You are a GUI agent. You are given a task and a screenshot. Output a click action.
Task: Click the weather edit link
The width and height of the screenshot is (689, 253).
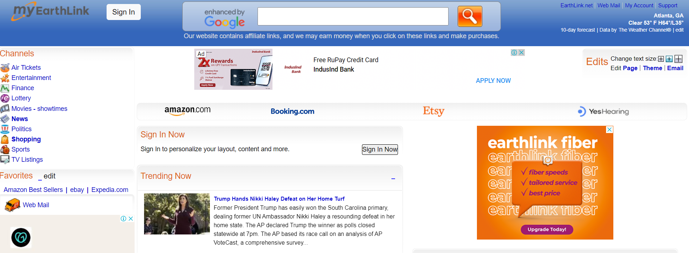tap(680, 30)
